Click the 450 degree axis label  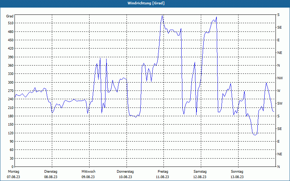click(11, 40)
